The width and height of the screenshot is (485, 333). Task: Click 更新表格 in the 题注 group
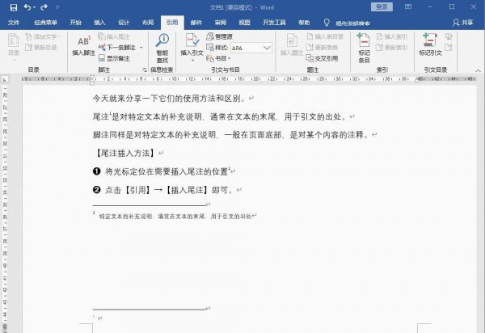pyautogui.click(x=322, y=48)
